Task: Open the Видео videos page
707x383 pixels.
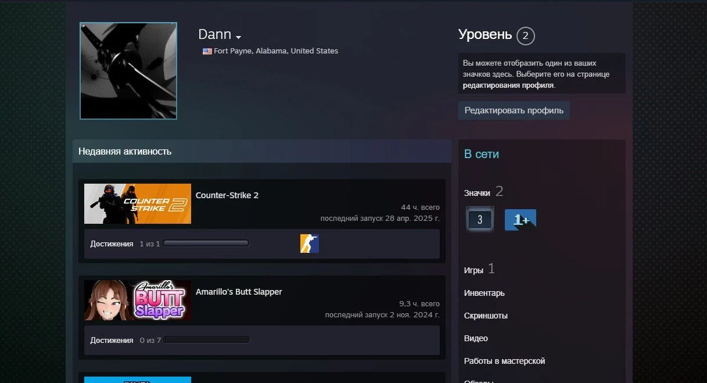Action: pos(476,338)
